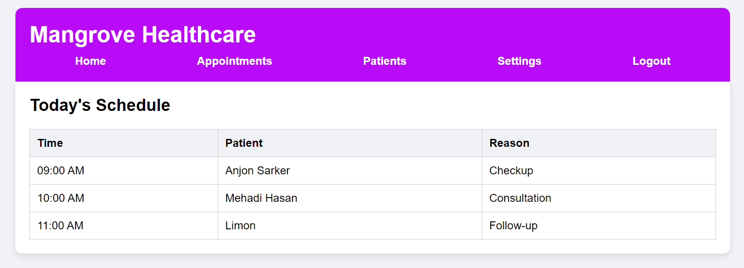
Task: Select the 11:00 AM time cell
Action: (61, 226)
